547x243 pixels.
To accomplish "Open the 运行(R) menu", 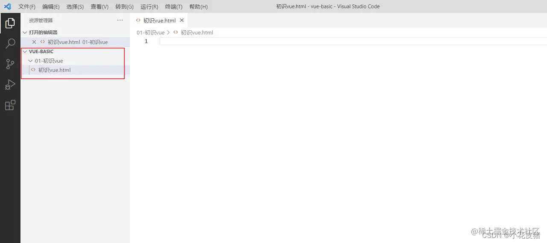I will (149, 7).
